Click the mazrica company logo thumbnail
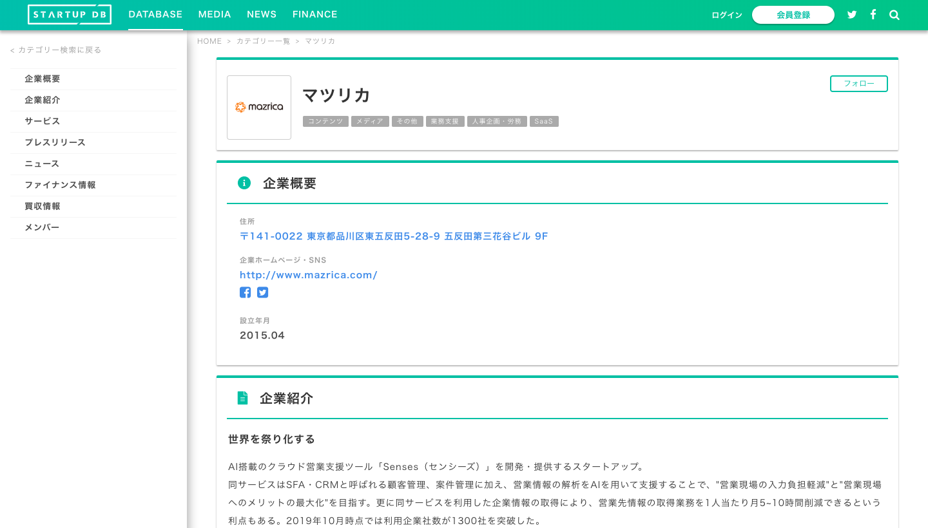The height and width of the screenshot is (528, 928). (259, 108)
